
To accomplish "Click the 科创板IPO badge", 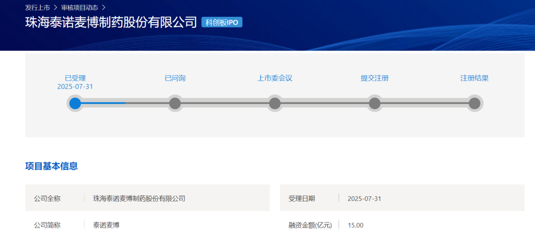I will (x=222, y=22).
